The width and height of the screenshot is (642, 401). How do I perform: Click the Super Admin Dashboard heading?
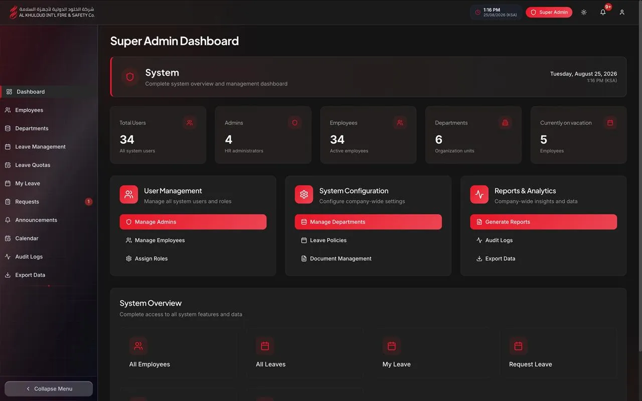click(x=175, y=41)
